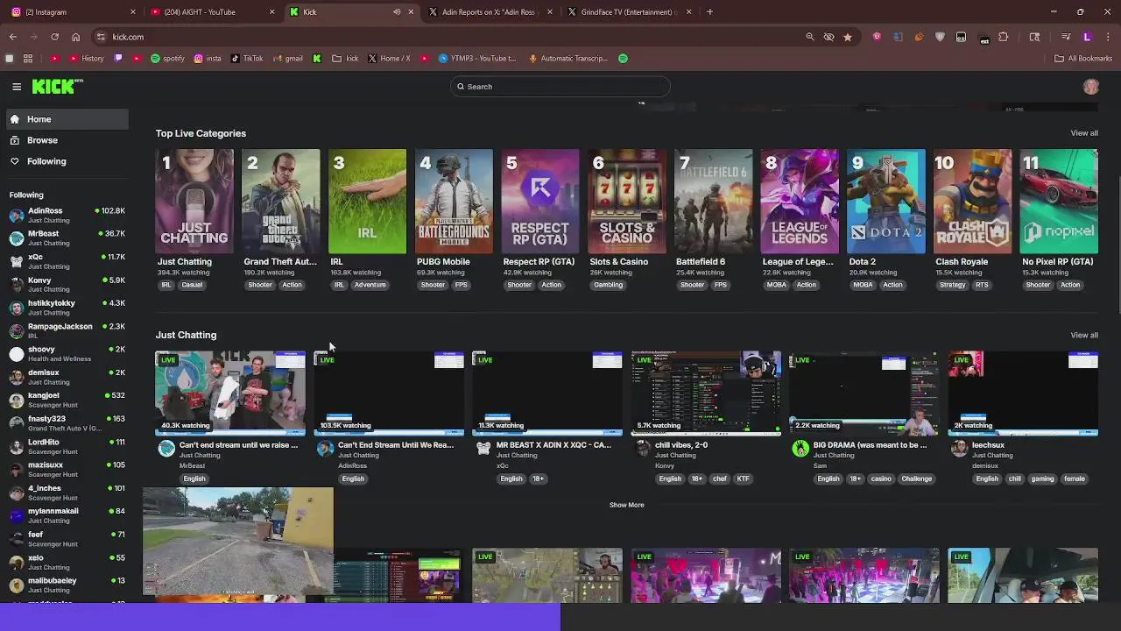1121x631 pixels.
Task: Open the Kick sidebar hamburger menu
Action: [17, 87]
